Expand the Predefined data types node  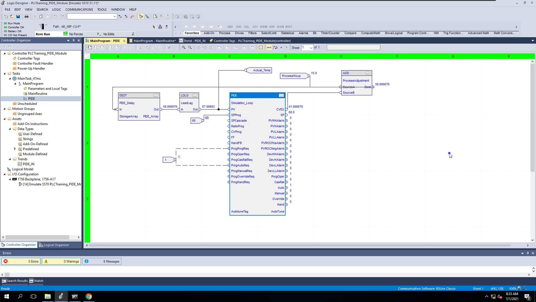(15, 149)
